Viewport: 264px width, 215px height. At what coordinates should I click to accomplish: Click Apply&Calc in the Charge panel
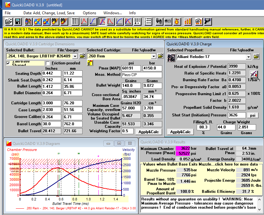click(x=180, y=132)
